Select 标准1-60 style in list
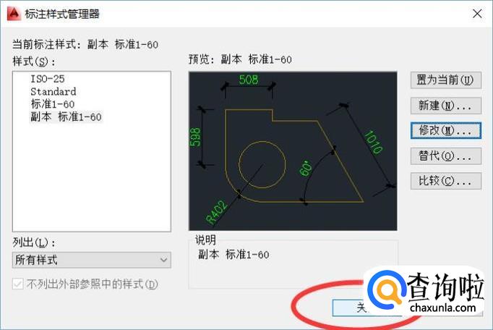The image size is (493, 330). coord(53,104)
